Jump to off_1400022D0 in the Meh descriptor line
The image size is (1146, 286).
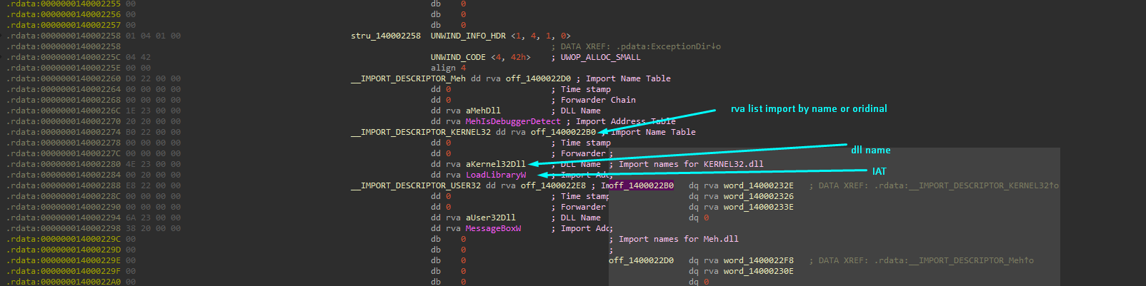[539, 78]
